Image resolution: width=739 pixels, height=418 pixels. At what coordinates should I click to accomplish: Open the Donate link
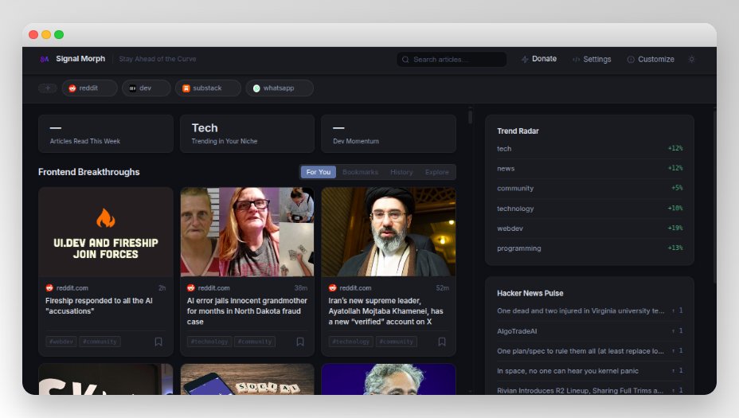point(538,59)
